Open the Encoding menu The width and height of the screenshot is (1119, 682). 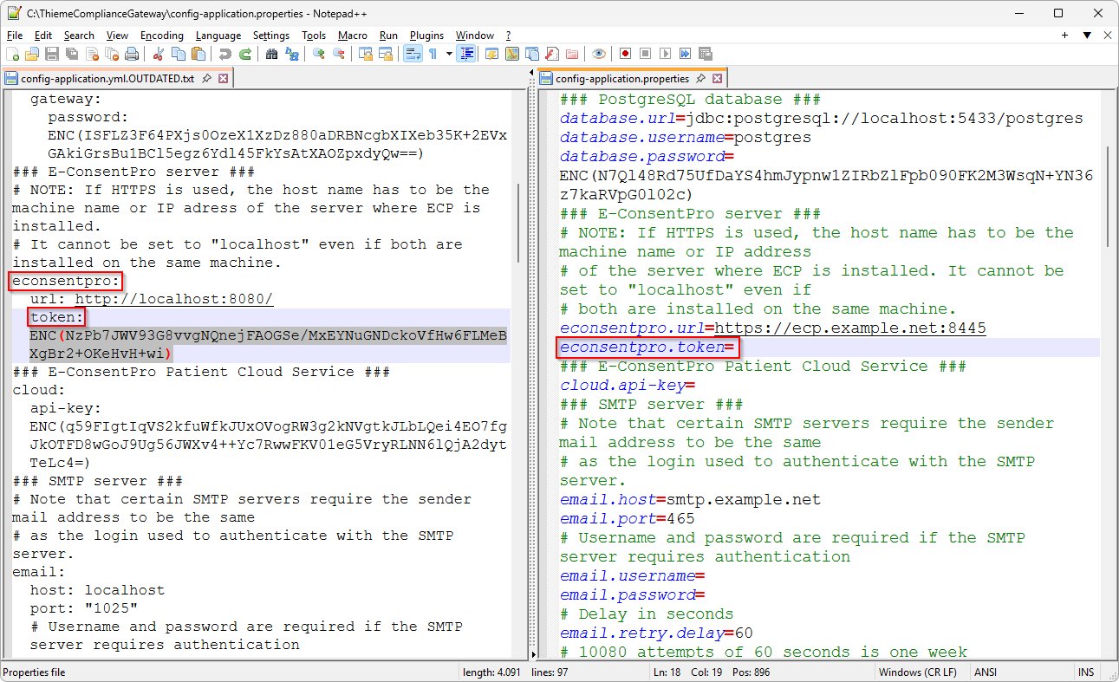tap(162, 36)
